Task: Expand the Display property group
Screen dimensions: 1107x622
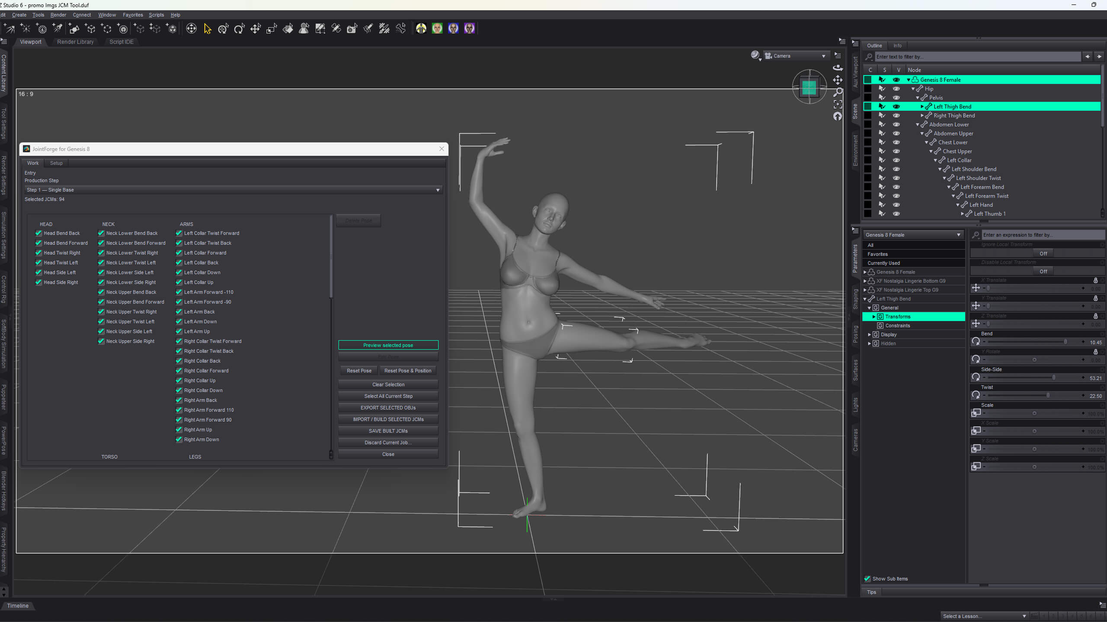Action: point(870,335)
